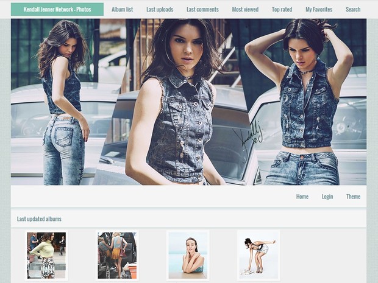Image resolution: width=378 pixels, height=283 pixels.
Task: Open album thumbnail with yellow sweater outfit
Action: [46, 256]
